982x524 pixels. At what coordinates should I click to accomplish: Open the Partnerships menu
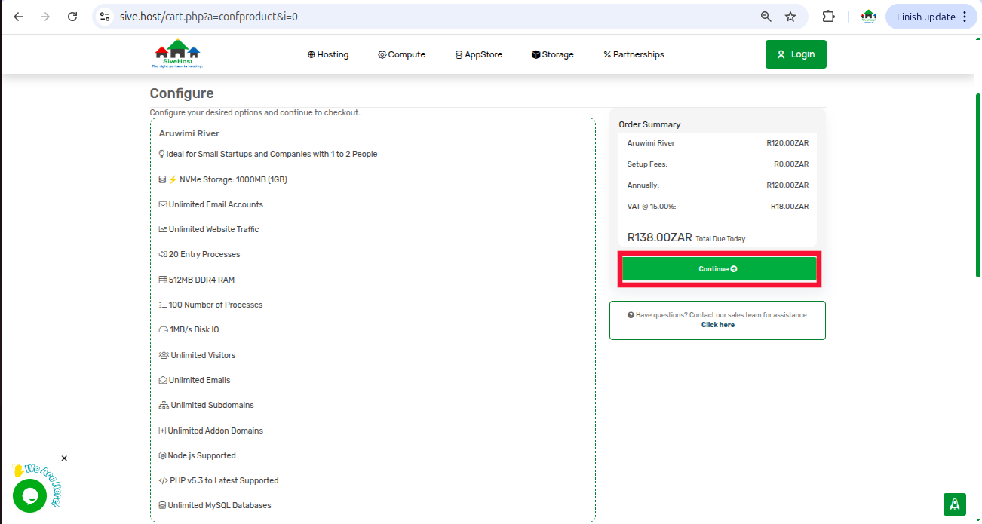click(634, 54)
